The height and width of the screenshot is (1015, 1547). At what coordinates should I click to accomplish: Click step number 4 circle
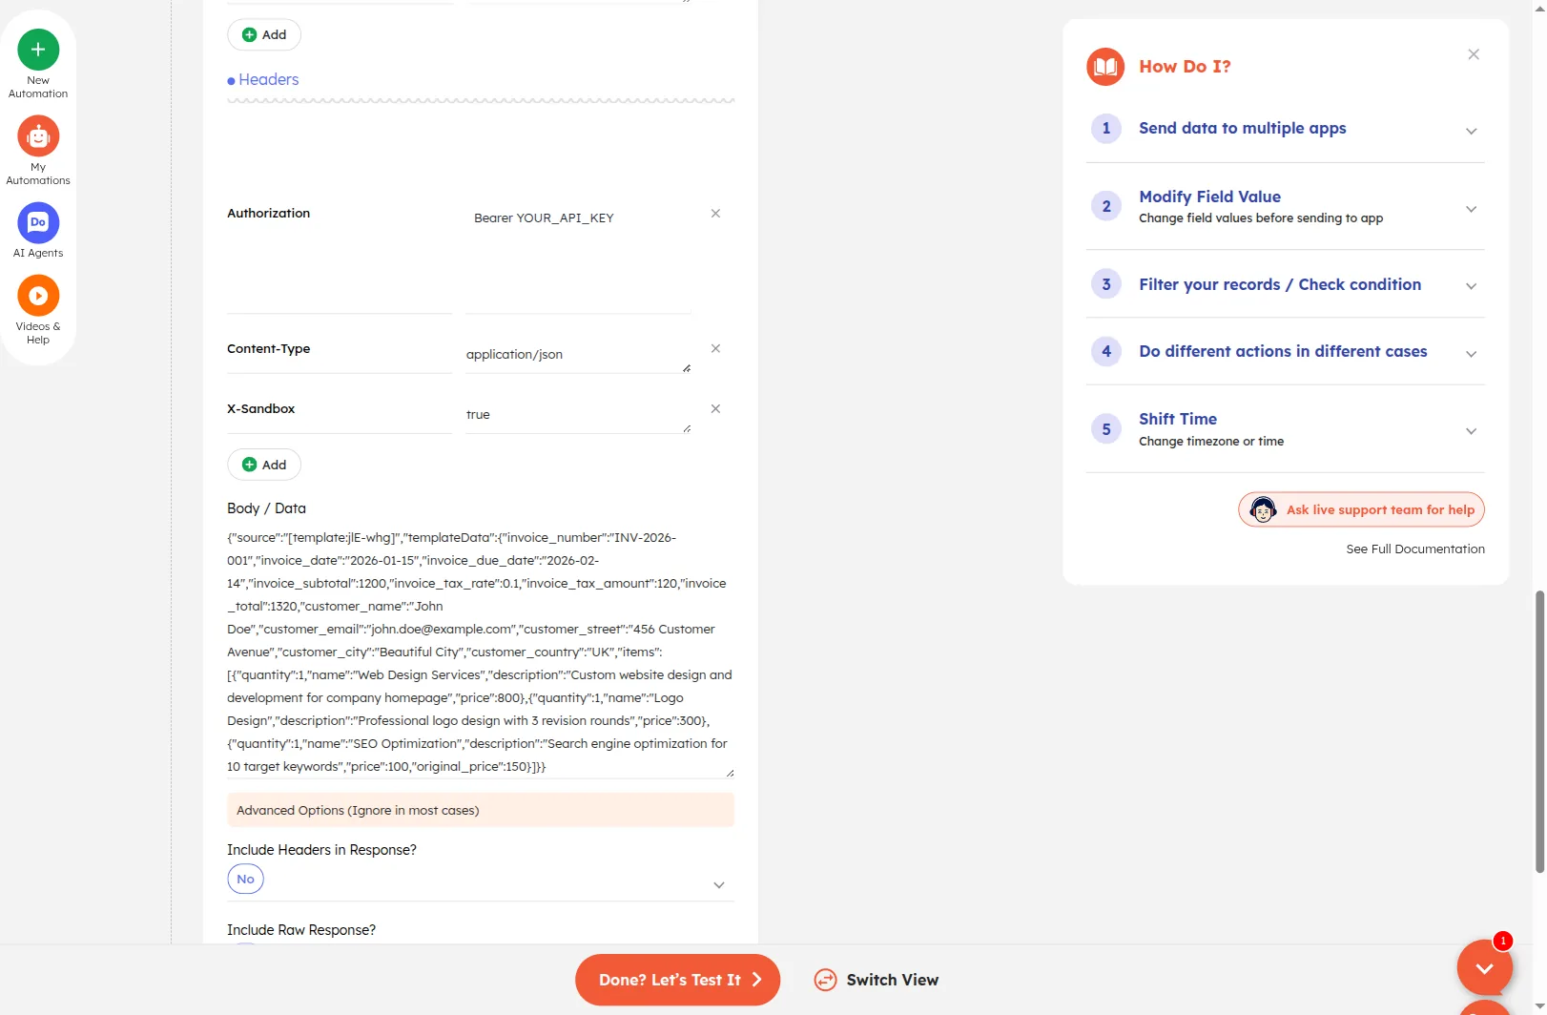(x=1106, y=351)
